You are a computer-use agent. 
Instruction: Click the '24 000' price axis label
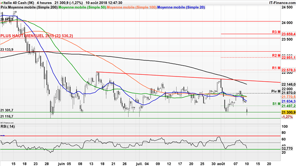(x=287, y=23)
